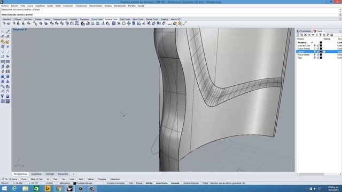Click the new layer icon in Capas panel
342x192 pixels.
click(298, 35)
